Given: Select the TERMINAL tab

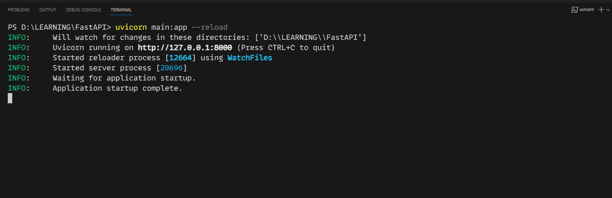Looking at the screenshot, I should click(x=121, y=10).
